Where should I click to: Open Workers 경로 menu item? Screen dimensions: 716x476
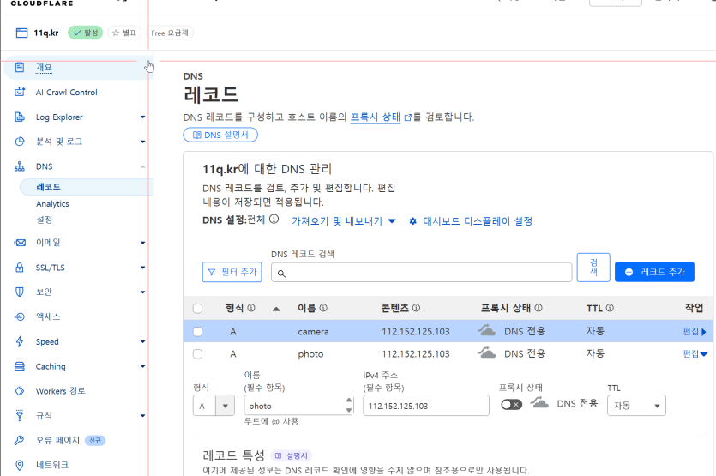pyautogui.click(x=60, y=391)
